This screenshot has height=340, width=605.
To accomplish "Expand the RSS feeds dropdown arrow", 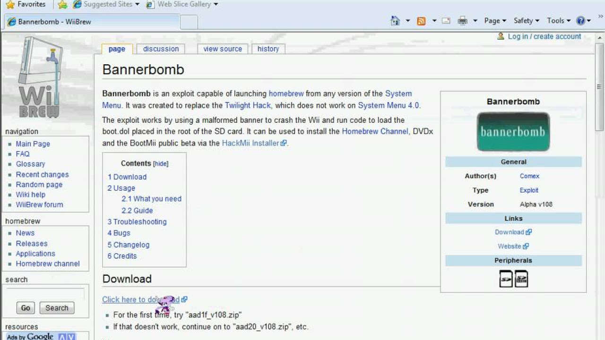I will (434, 21).
